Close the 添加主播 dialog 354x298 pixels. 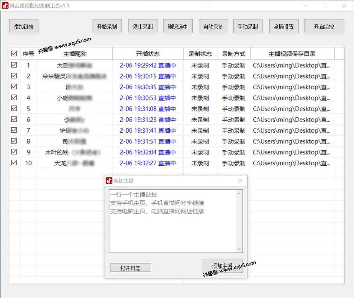point(240,181)
